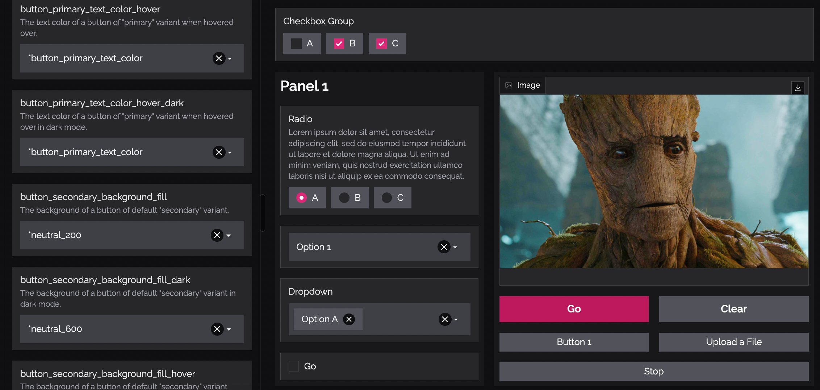Toggle the Go checkbox in Panel 1

tap(294, 366)
